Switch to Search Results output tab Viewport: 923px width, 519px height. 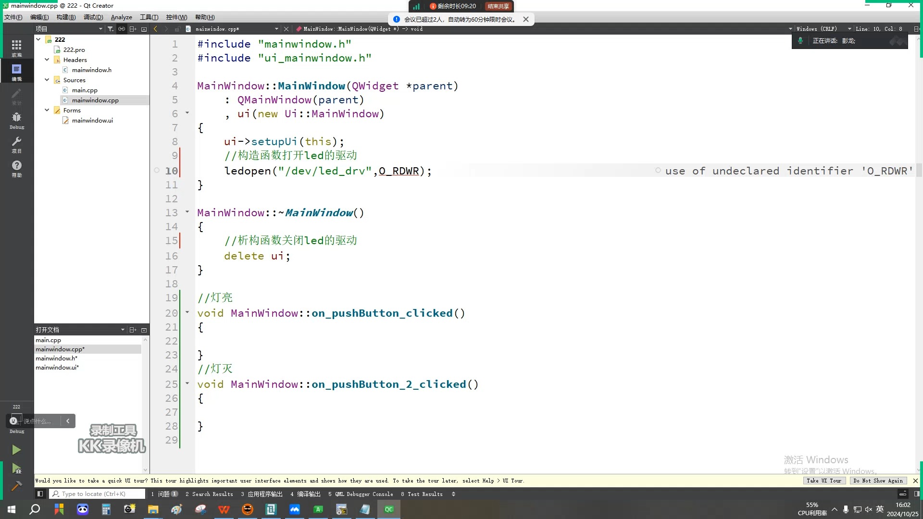coord(209,494)
